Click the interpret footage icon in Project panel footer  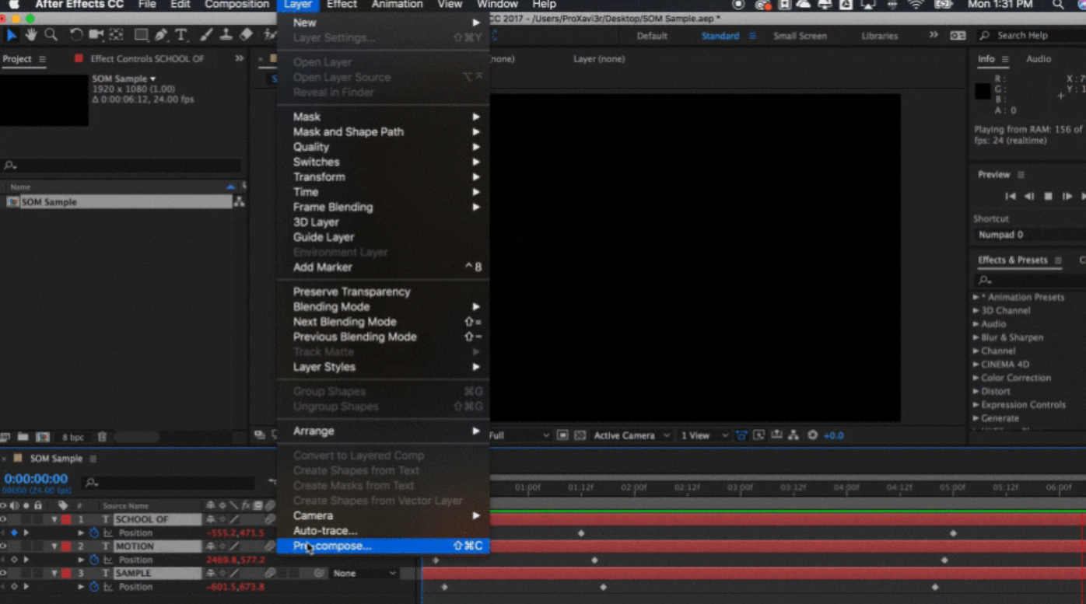pyautogui.click(x=5, y=438)
